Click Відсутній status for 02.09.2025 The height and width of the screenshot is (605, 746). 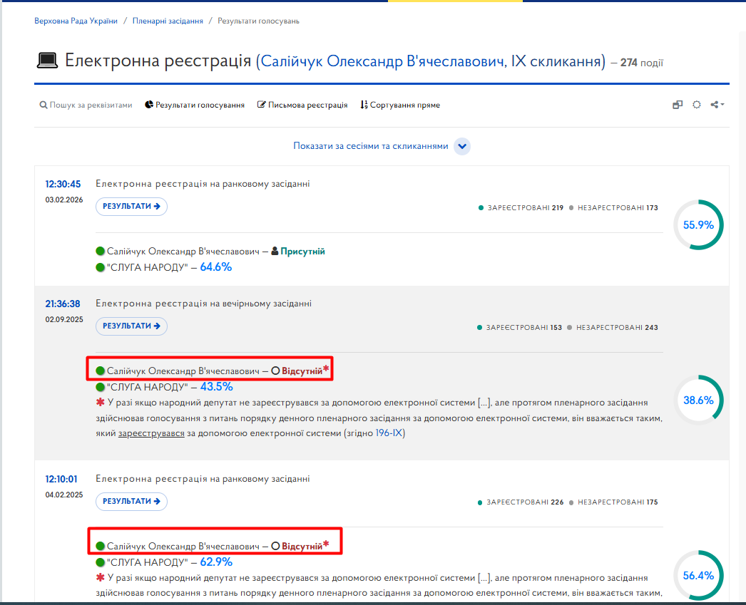302,371
